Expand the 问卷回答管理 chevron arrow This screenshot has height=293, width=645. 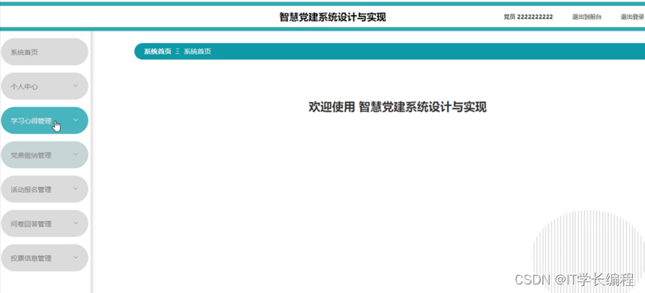tap(75, 223)
